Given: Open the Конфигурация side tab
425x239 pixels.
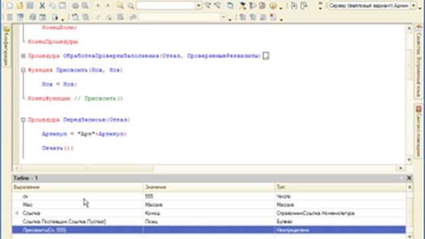Looking at the screenshot, I should pos(7,46).
